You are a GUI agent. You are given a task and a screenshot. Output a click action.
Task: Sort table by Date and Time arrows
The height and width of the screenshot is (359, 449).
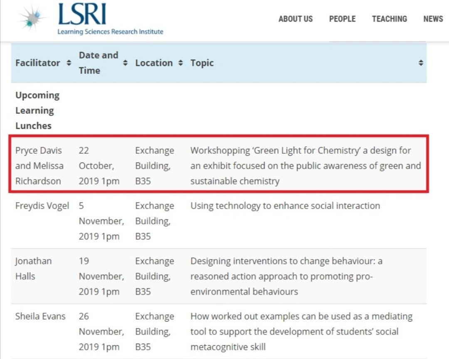coord(125,63)
